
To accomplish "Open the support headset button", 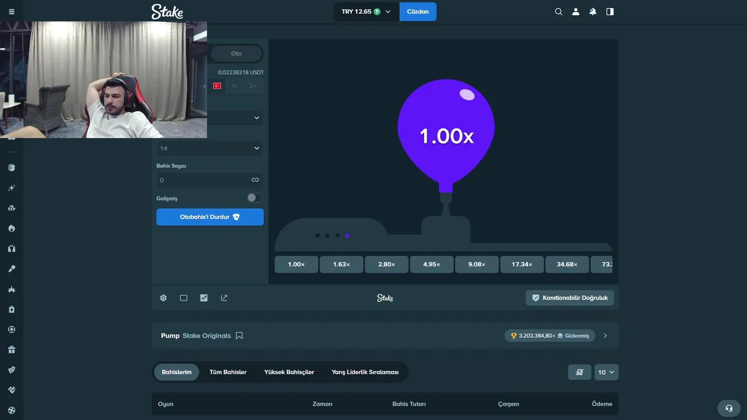I will point(728,408).
